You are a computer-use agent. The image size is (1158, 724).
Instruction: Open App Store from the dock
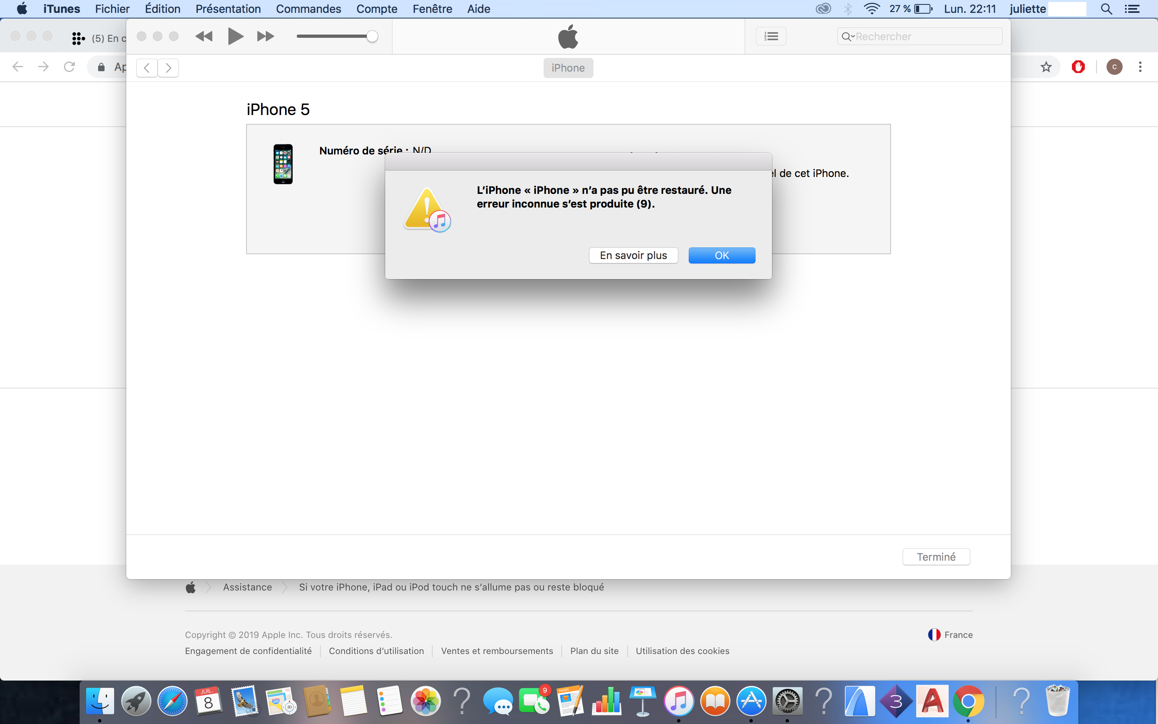(751, 701)
